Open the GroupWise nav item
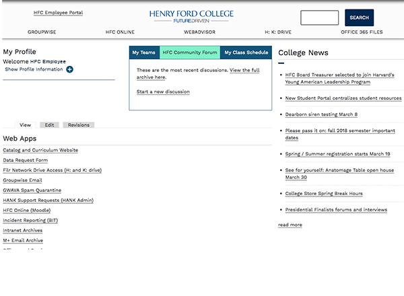 click(x=42, y=32)
